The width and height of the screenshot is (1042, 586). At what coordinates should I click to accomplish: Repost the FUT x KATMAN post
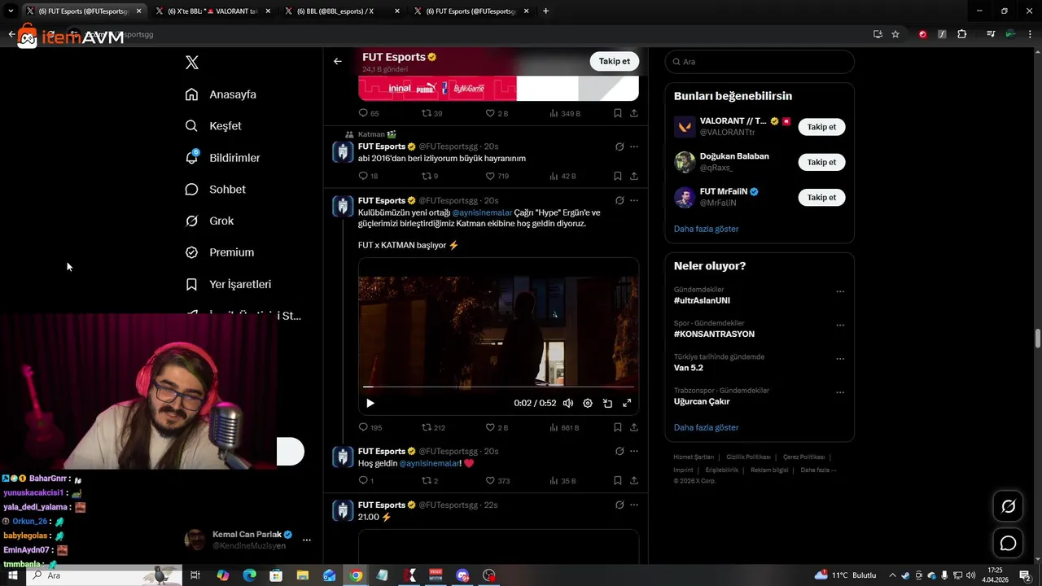[x=433, y=427]
